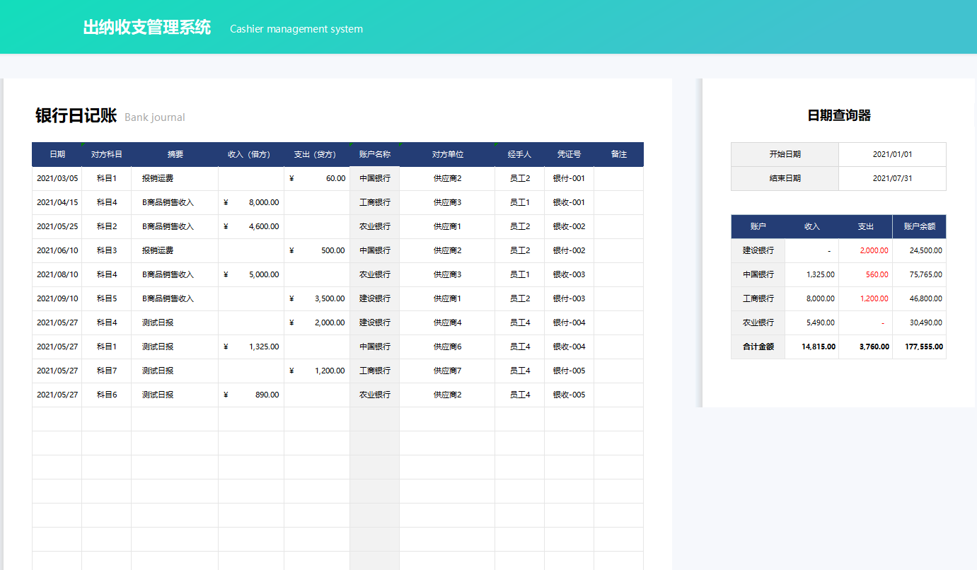977x570 pixels.
Task: Click the 对方科目 column header
Action: tap(107, 154)
